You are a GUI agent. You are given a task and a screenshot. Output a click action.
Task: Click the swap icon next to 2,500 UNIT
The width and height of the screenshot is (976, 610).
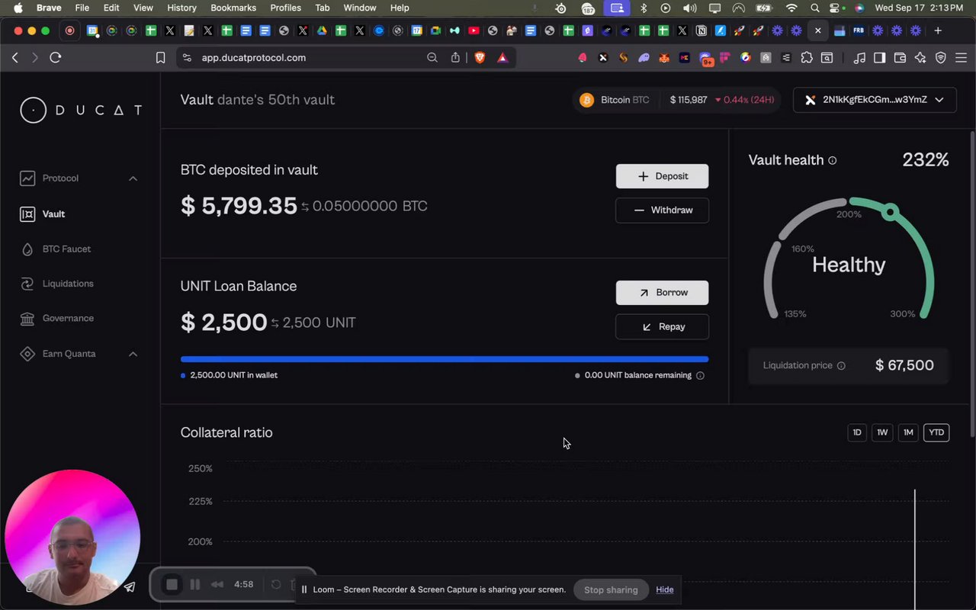pos(275,323)
